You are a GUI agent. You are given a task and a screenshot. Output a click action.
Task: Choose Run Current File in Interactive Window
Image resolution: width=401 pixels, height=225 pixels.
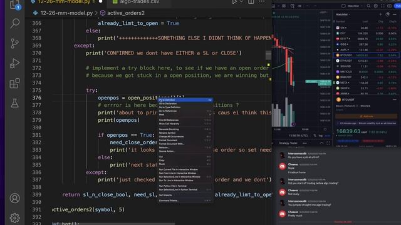point(185,169)
